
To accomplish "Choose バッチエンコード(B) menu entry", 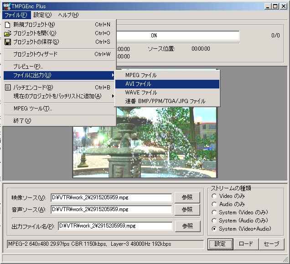I will [60, 88].
